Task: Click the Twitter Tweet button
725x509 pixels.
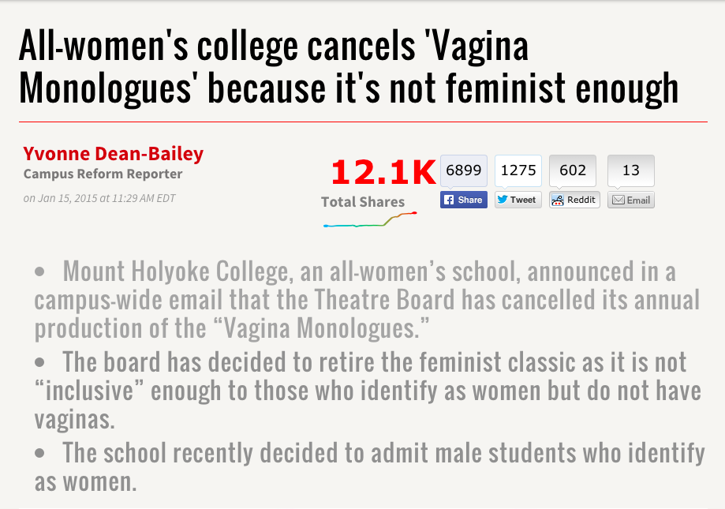Action: pyautogui.click(x=518, y=200)
